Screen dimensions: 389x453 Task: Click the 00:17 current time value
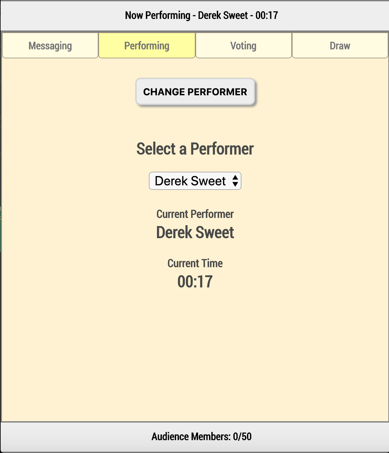(195, 281)
